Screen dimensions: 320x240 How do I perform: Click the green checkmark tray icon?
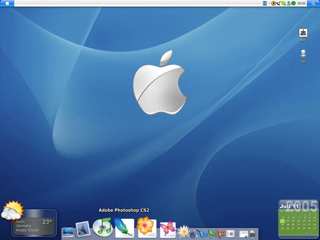[283, 3]
